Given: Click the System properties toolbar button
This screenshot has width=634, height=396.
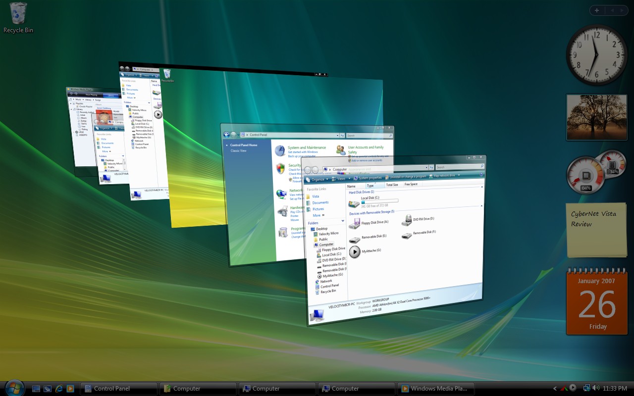Looking at the screenshot, I should (368, 178).
